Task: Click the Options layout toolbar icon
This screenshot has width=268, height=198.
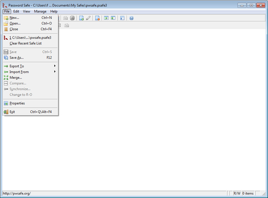Action: pos(122,18)
